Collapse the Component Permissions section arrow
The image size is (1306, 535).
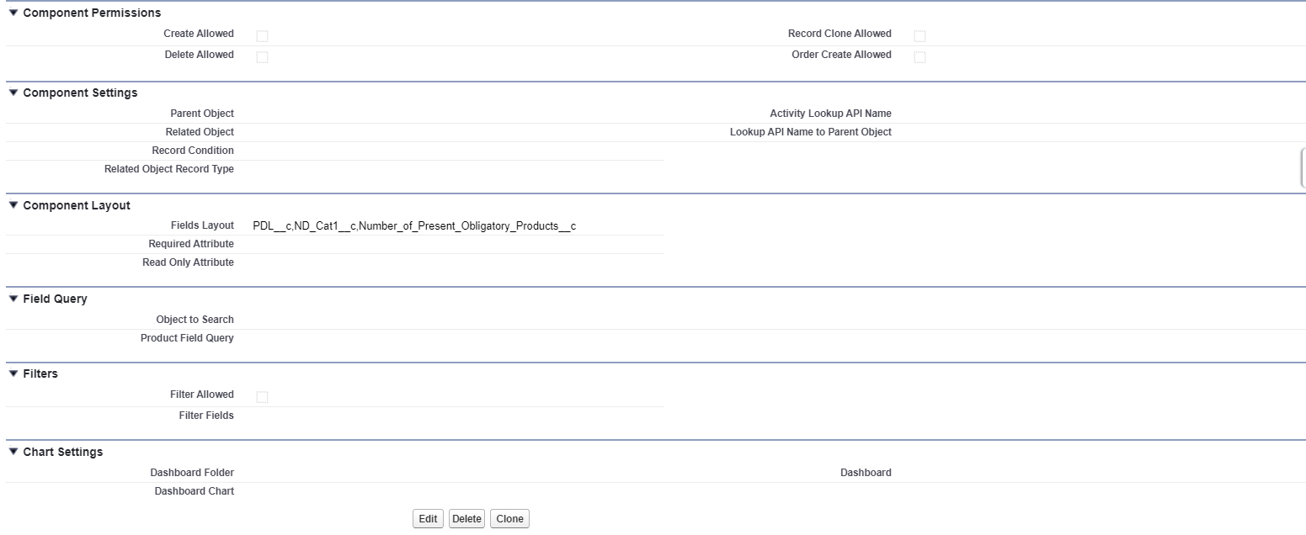pos(13,13)
